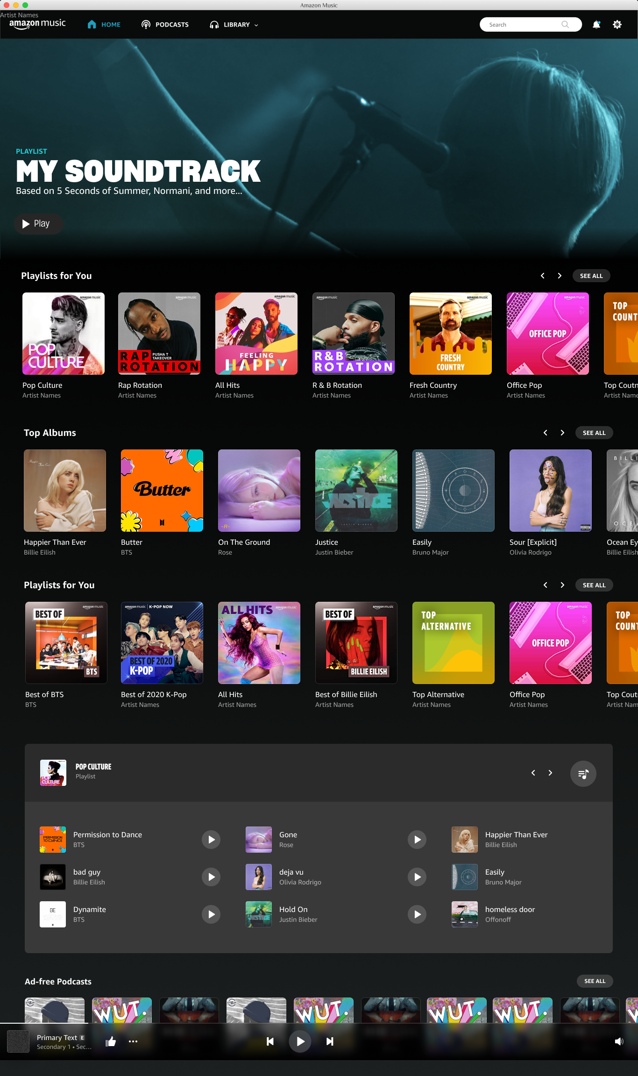Open the Pop Culture playlist cover

point(64,334)
